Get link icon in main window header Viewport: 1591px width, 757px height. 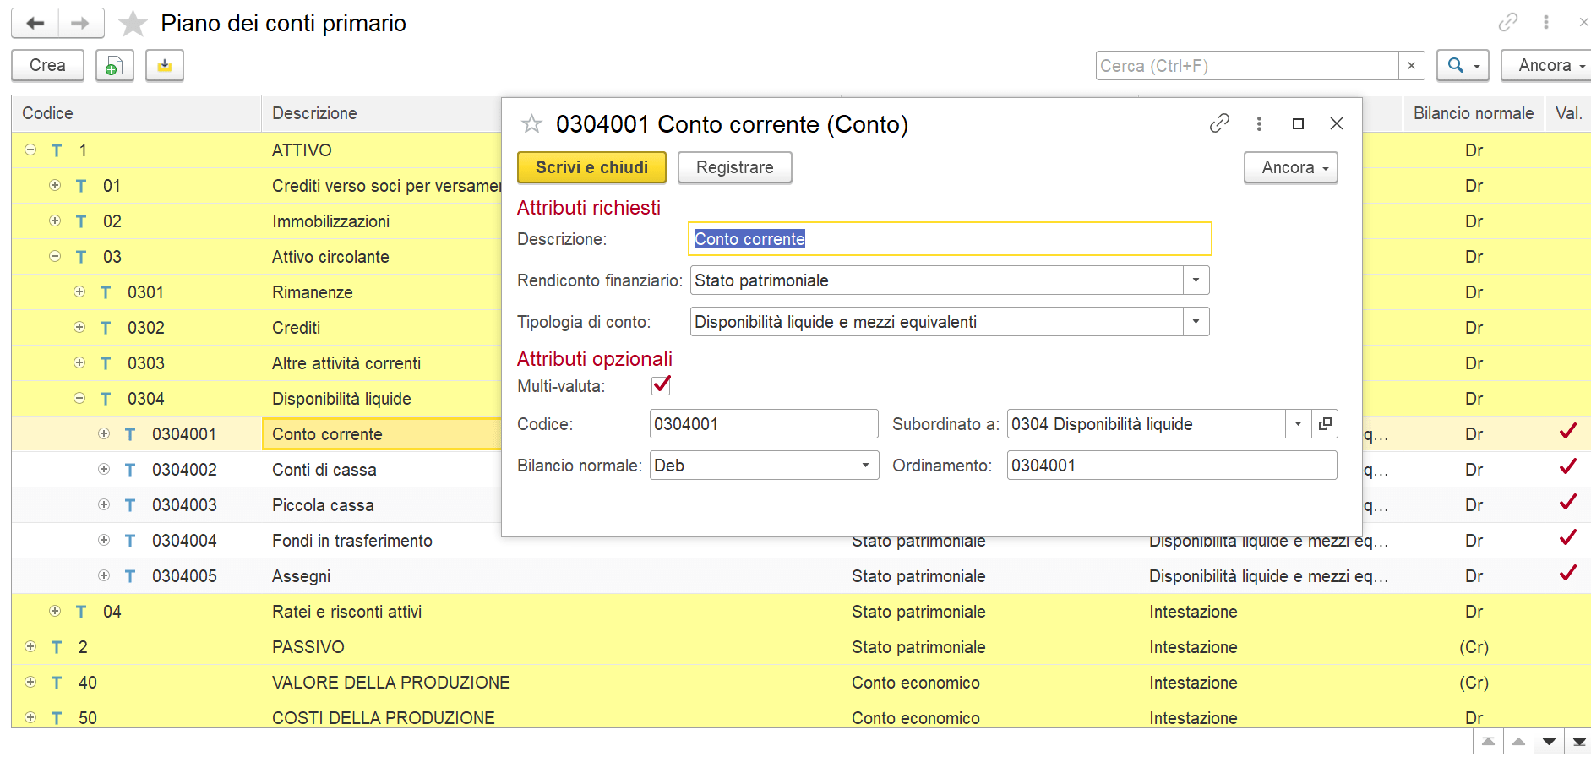click(x=1508, y=23)
